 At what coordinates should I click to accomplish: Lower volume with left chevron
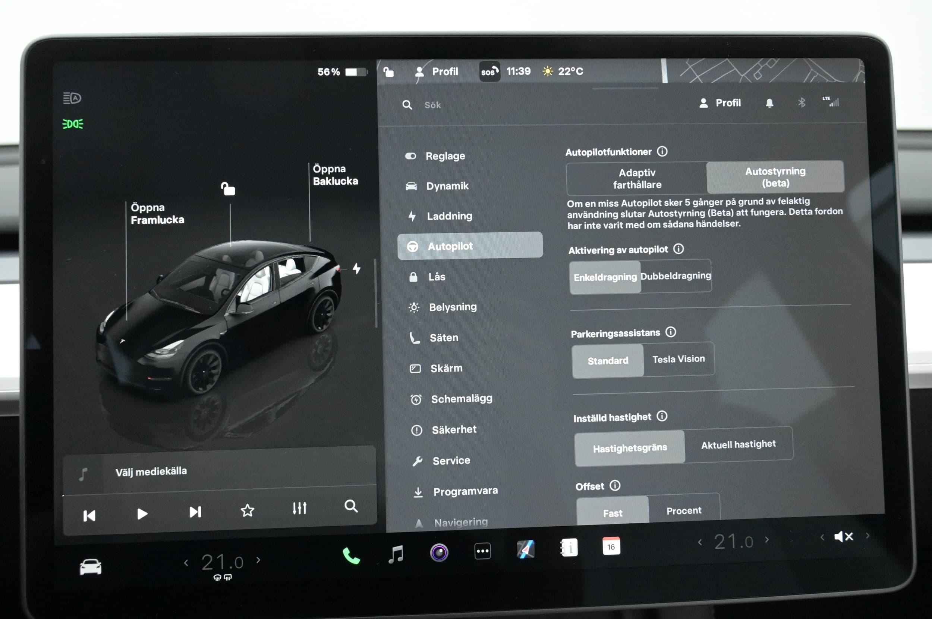(x=822, y=537)
